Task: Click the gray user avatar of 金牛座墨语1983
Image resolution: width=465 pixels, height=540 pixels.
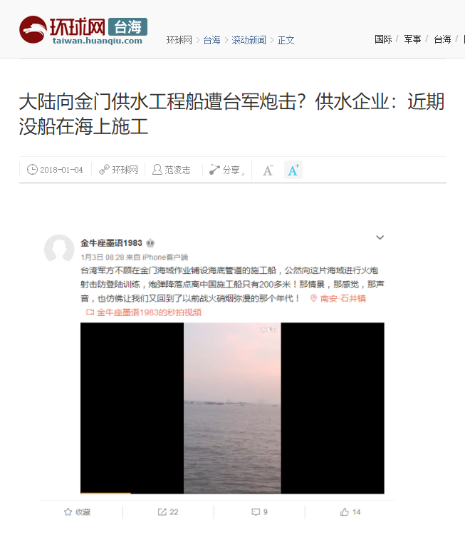Action: [x=59, y=249]
